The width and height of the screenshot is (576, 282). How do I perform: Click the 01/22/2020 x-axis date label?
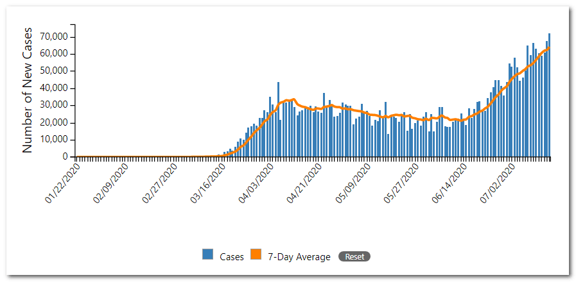(x=62, y=184)
